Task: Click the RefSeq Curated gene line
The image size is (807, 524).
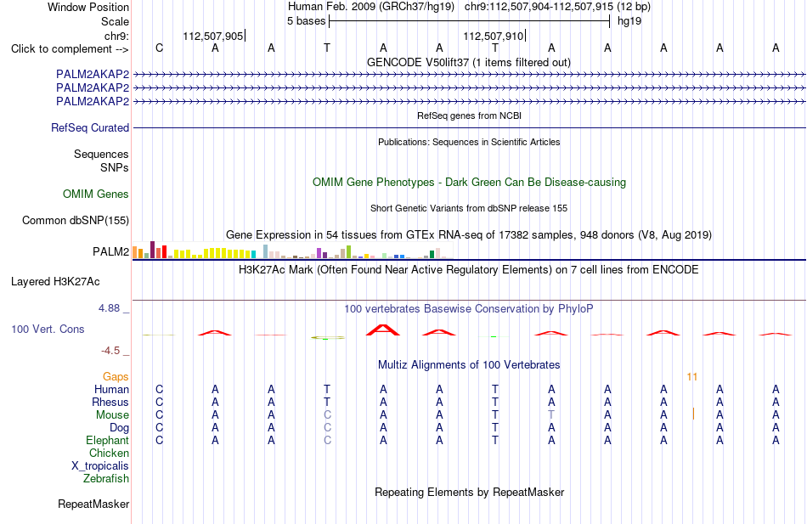Action: click(x=469, y=127)
